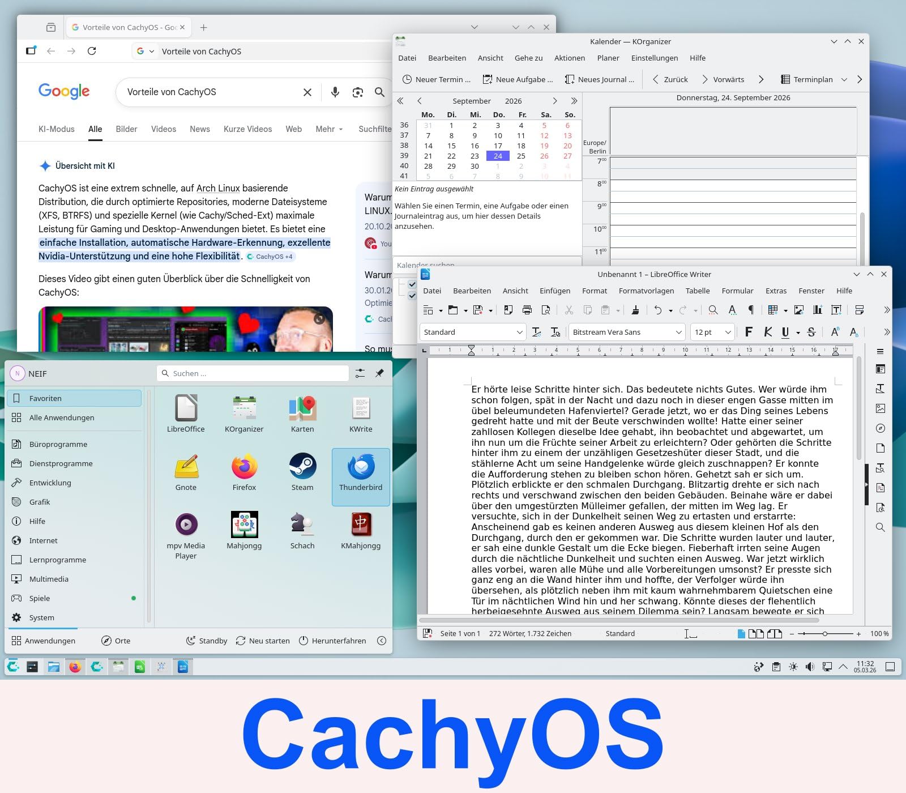This screenshot has height=793, width=906.
Task: Undo the last action in Writer
Action: (x=657, y=310)
